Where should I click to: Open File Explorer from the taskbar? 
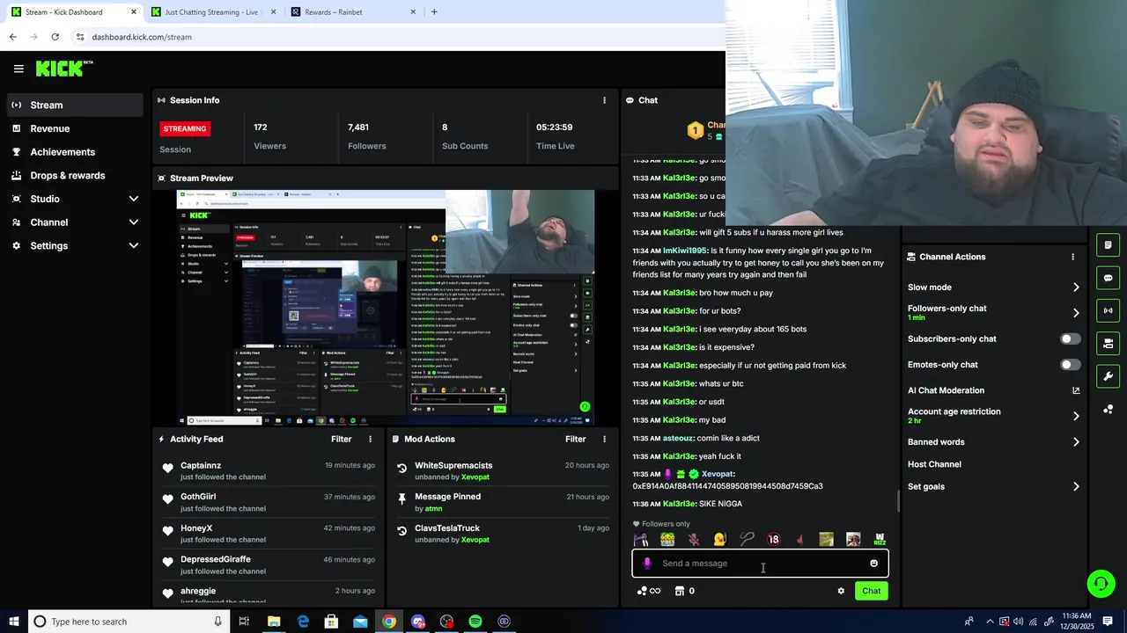274,622
